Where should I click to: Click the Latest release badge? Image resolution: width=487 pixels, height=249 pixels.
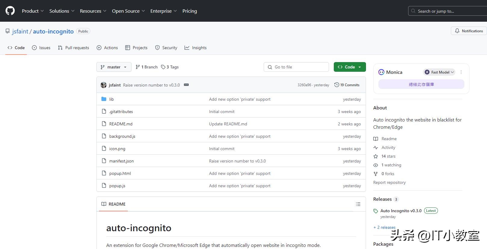431,211
